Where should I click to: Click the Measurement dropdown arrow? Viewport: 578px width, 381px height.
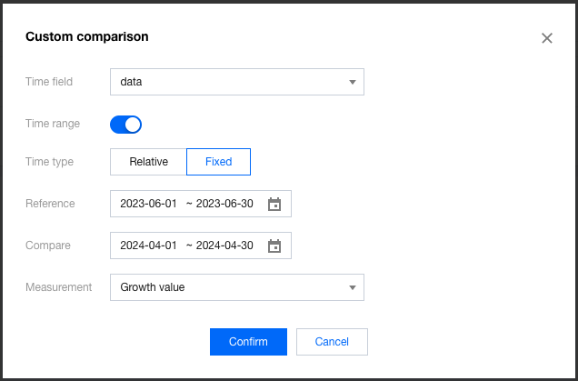(353, 288)
